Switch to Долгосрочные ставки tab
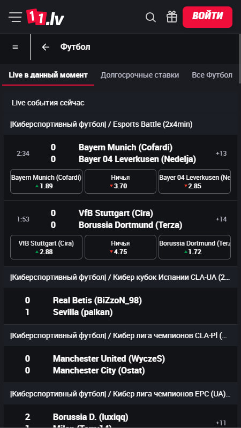 tap(140, 75)
